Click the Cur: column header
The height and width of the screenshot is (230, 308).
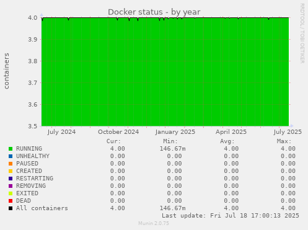(113, 141)
